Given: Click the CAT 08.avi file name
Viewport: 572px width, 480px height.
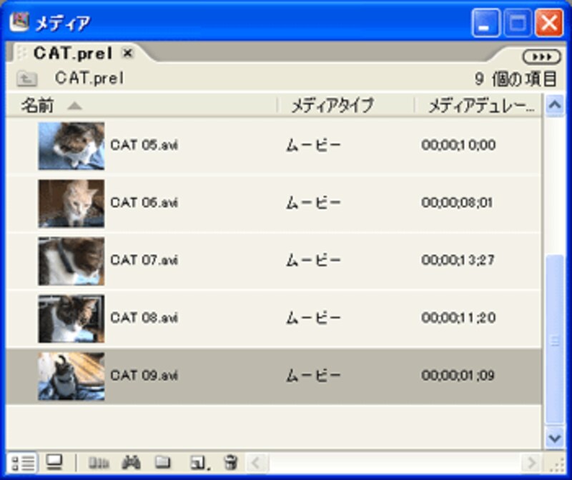Looking at the screenshot, I should [144, 318].
